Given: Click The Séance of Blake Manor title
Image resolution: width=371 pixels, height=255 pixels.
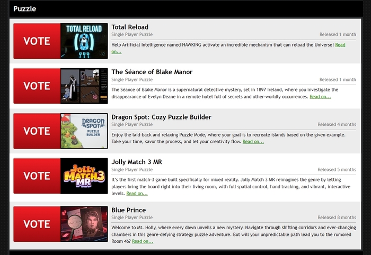Looking at the screenshot, I should click(x=152, y=72).
